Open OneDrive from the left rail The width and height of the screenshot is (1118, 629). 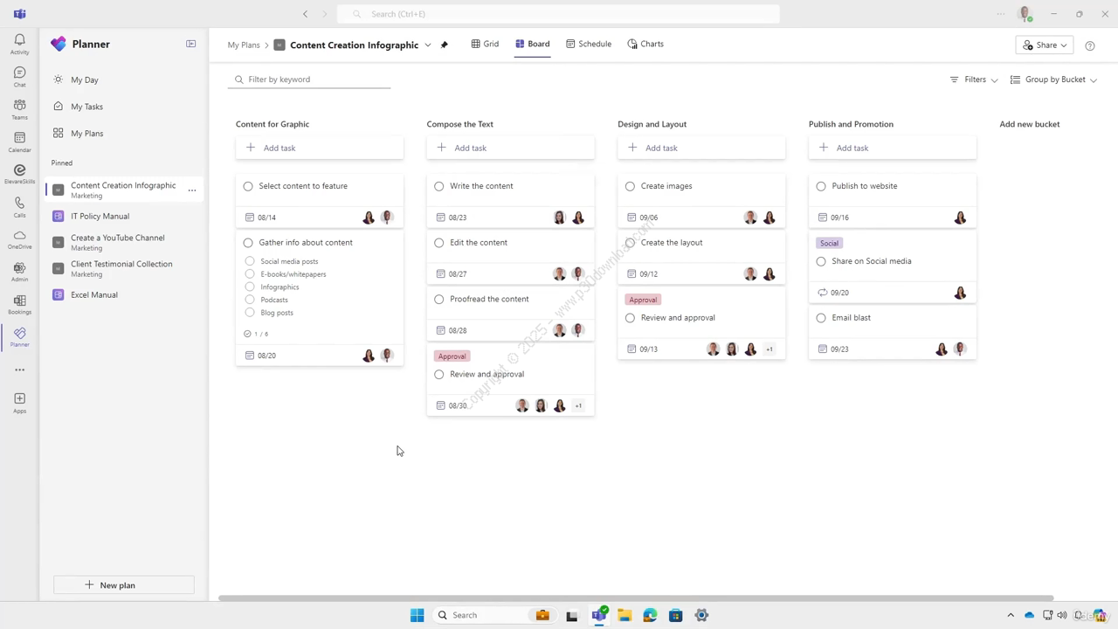click(x=19, y=238)
